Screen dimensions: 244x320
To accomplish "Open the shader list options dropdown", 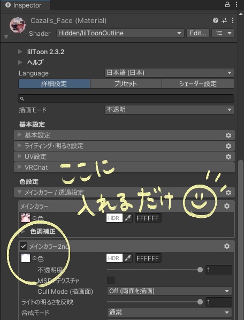I will (223, 33).
